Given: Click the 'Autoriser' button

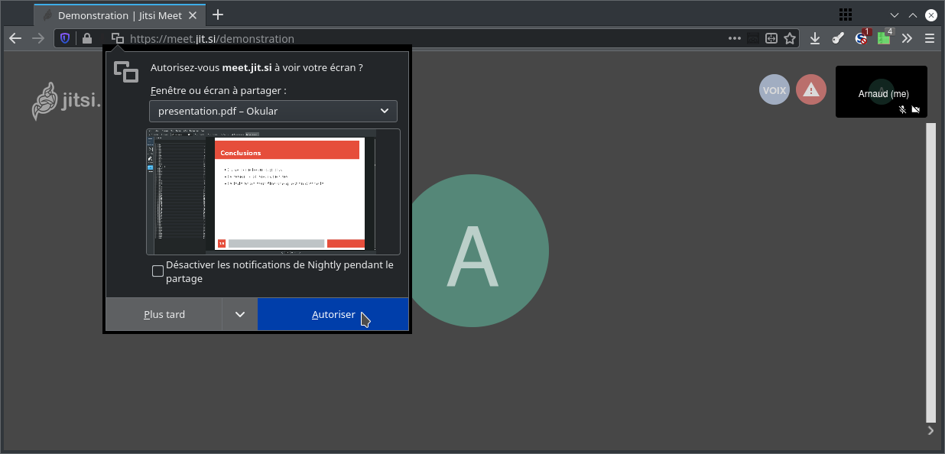Looking at the screenshot, I should [x=333, y=314].
